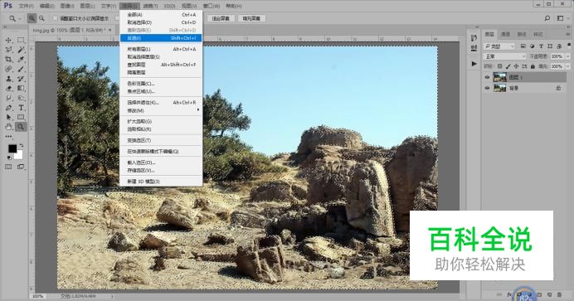This screenshot has height=301, width=574.
Task: Select the Lasso tool
Action: 9,50
